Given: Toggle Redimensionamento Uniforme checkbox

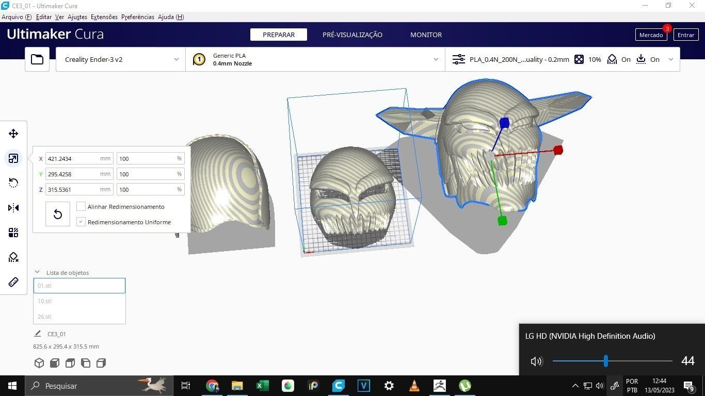Looking at the screenshot, I should point(81,222).
